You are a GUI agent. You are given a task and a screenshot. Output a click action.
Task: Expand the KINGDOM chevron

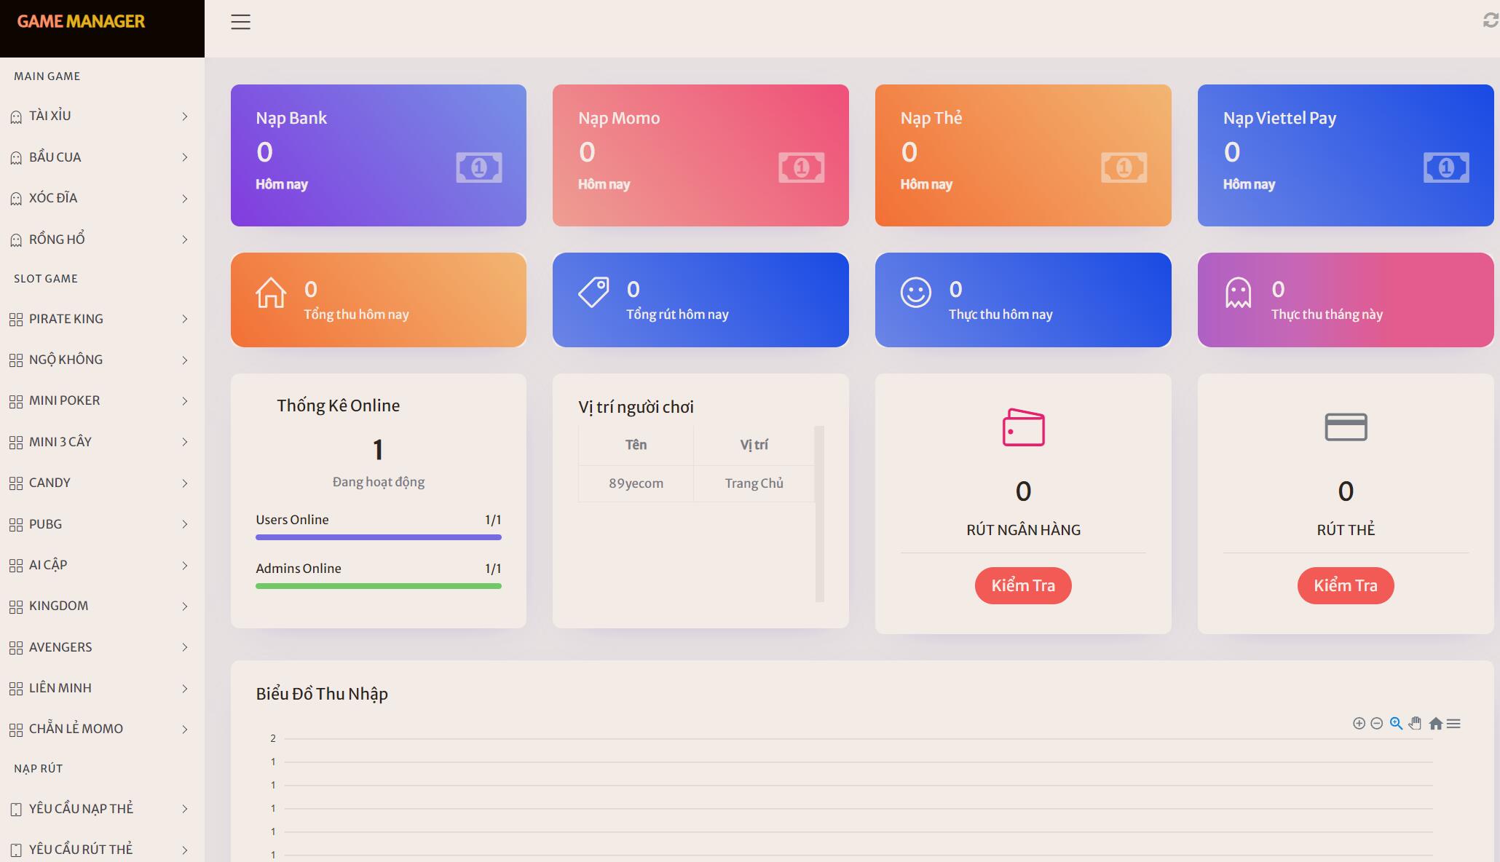pos(185,606)
